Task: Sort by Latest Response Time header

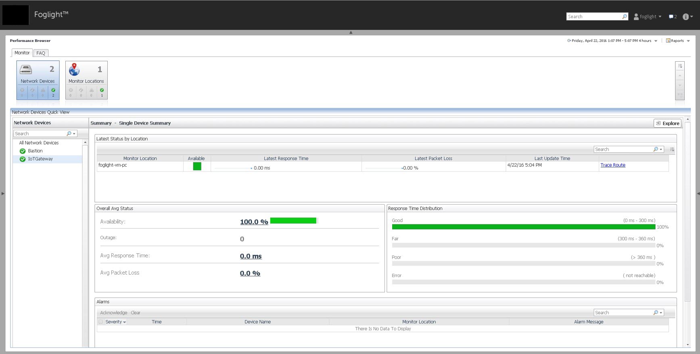Action: 286,159
